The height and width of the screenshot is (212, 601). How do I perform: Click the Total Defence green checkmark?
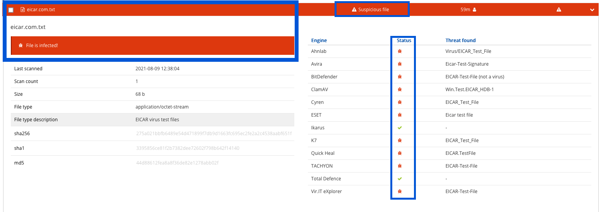coord(400,179)
